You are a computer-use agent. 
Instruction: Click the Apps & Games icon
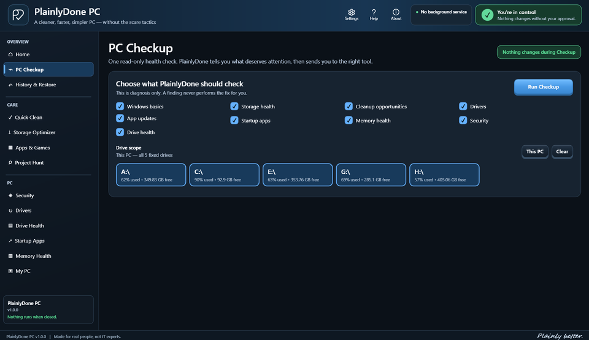(10, 148)
